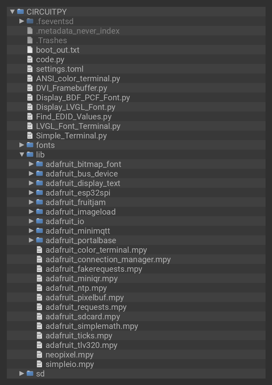Expand the adafruit_bitmap_font folder arrow
The height and width of the screenshot is (385, 272).
pos(31,164)
